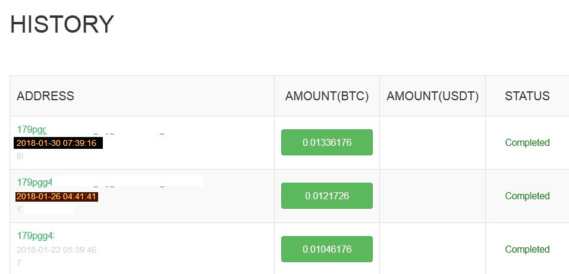Click the 2018-01-22 05:39:46 timestamp

click(x=56, y=250)
